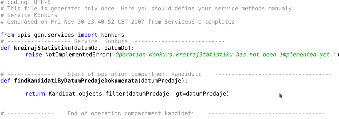Viewport: 339px width, 119px height.
Task: Click the 'End of operation compartment kandidati' comment
Action: (x=131, y=113)
